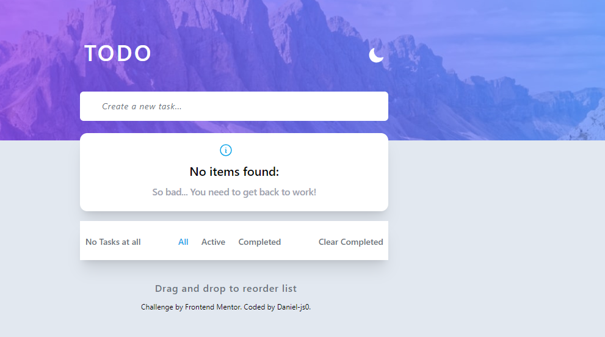Switch to the Active filter tab
Image resolution: width=605 pixels, height=337 pixels.
(213, 242)
